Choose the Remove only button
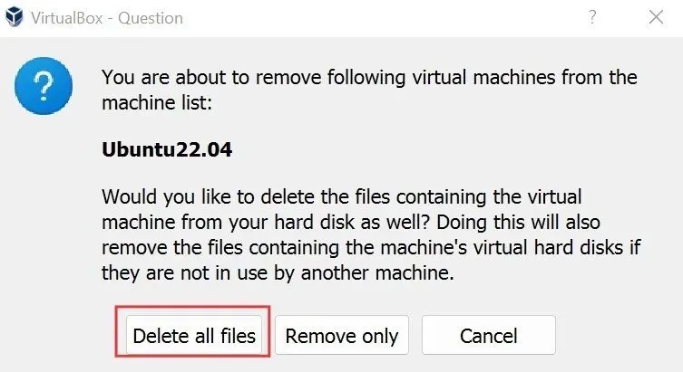Screen dimensions: 683x372 [342, 336]
